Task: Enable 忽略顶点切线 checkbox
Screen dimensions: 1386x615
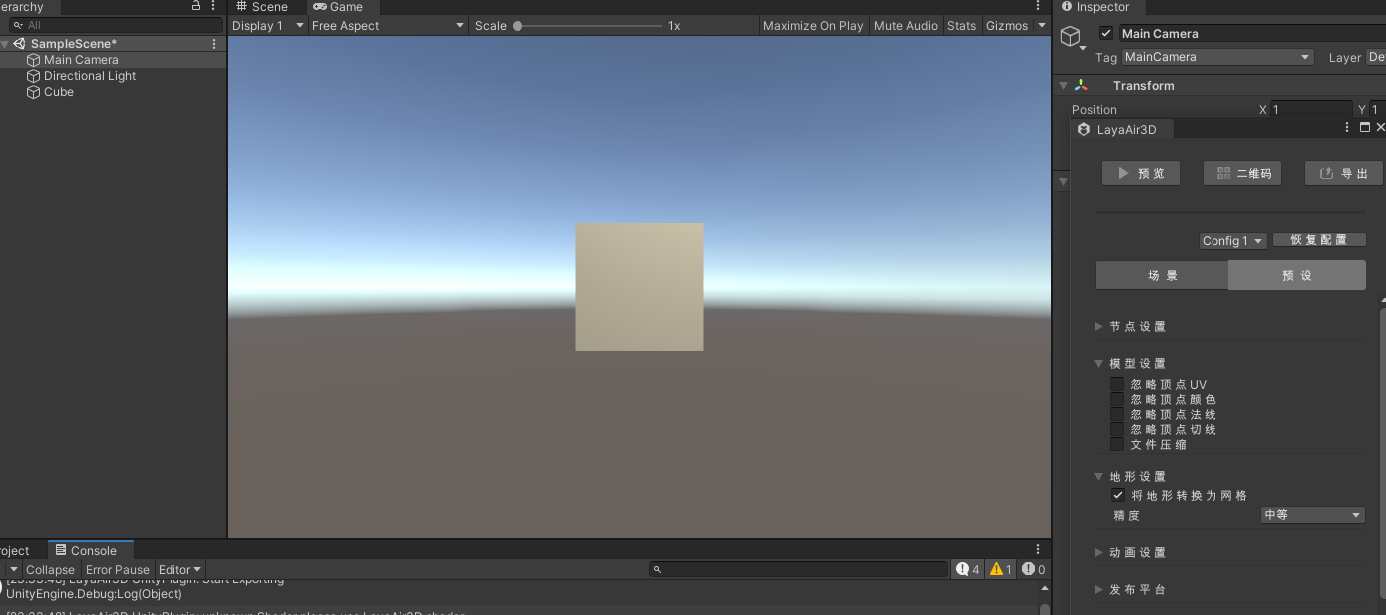Action: click(x=1117, y=429)
